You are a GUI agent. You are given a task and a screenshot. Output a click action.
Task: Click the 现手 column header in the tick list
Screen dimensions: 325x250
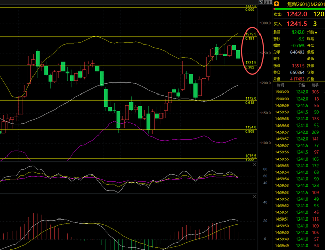point(315,85)
